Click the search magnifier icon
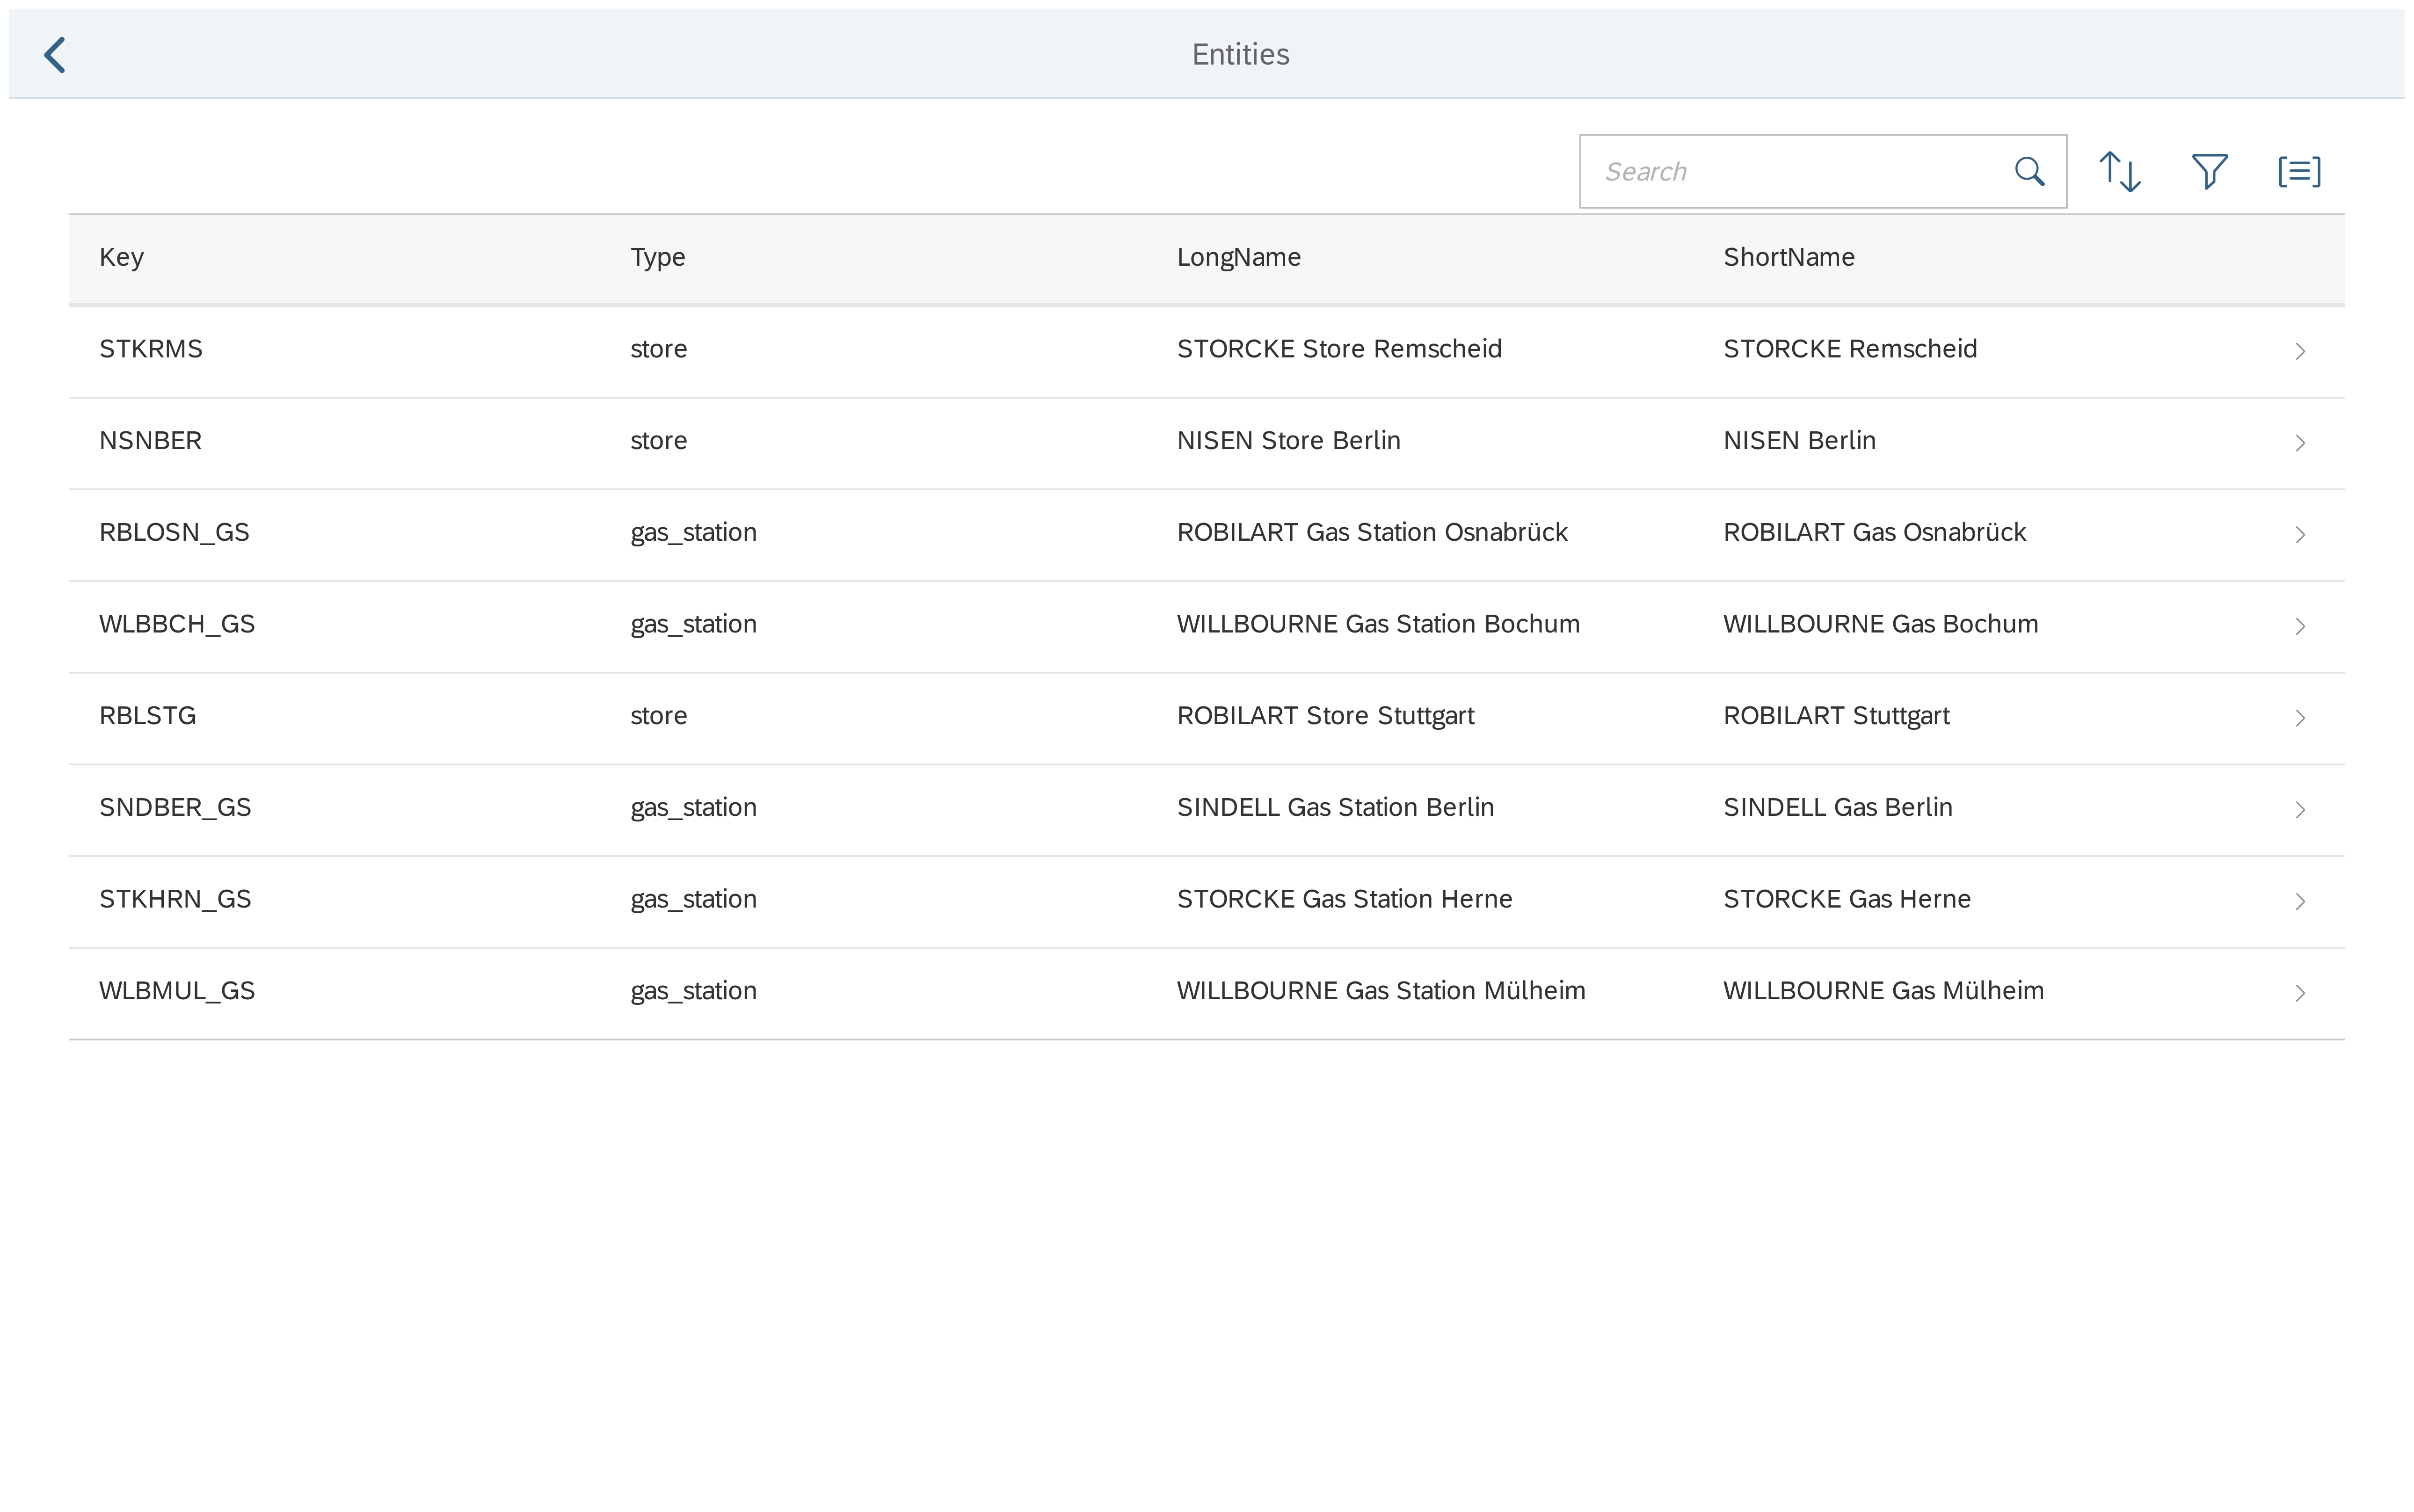The height and width of the screenshot is (1512, 2414). [x=2028, y=172]
